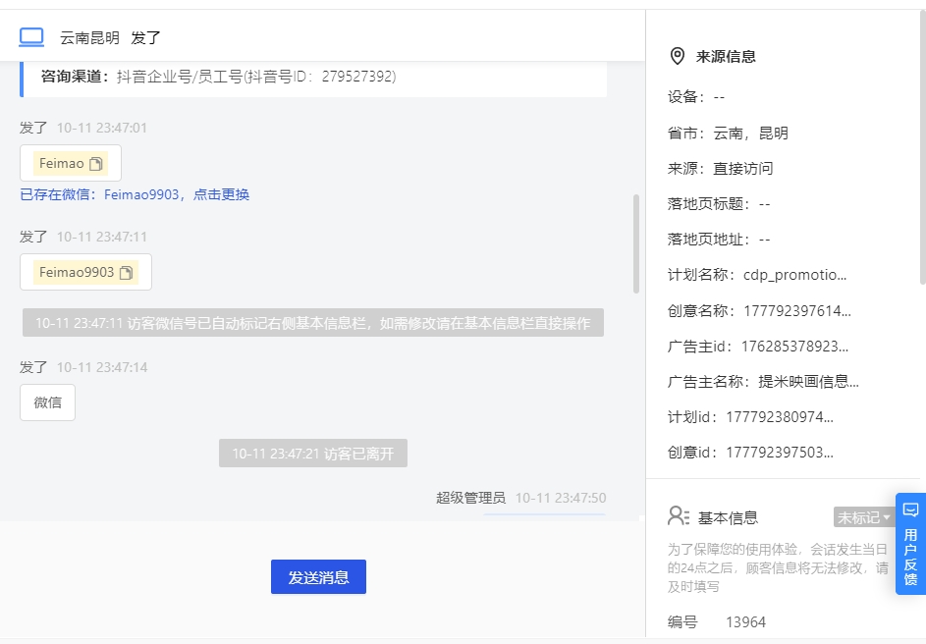
Task: Click the 10-11 23:47:01 message timestamp
Action: (x=101, y=128)
